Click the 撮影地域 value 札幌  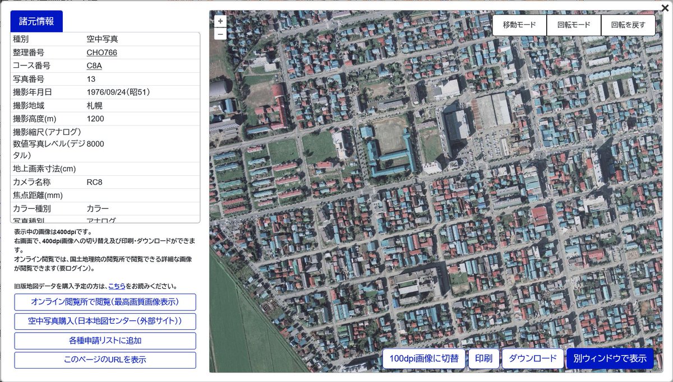(94, 105)
